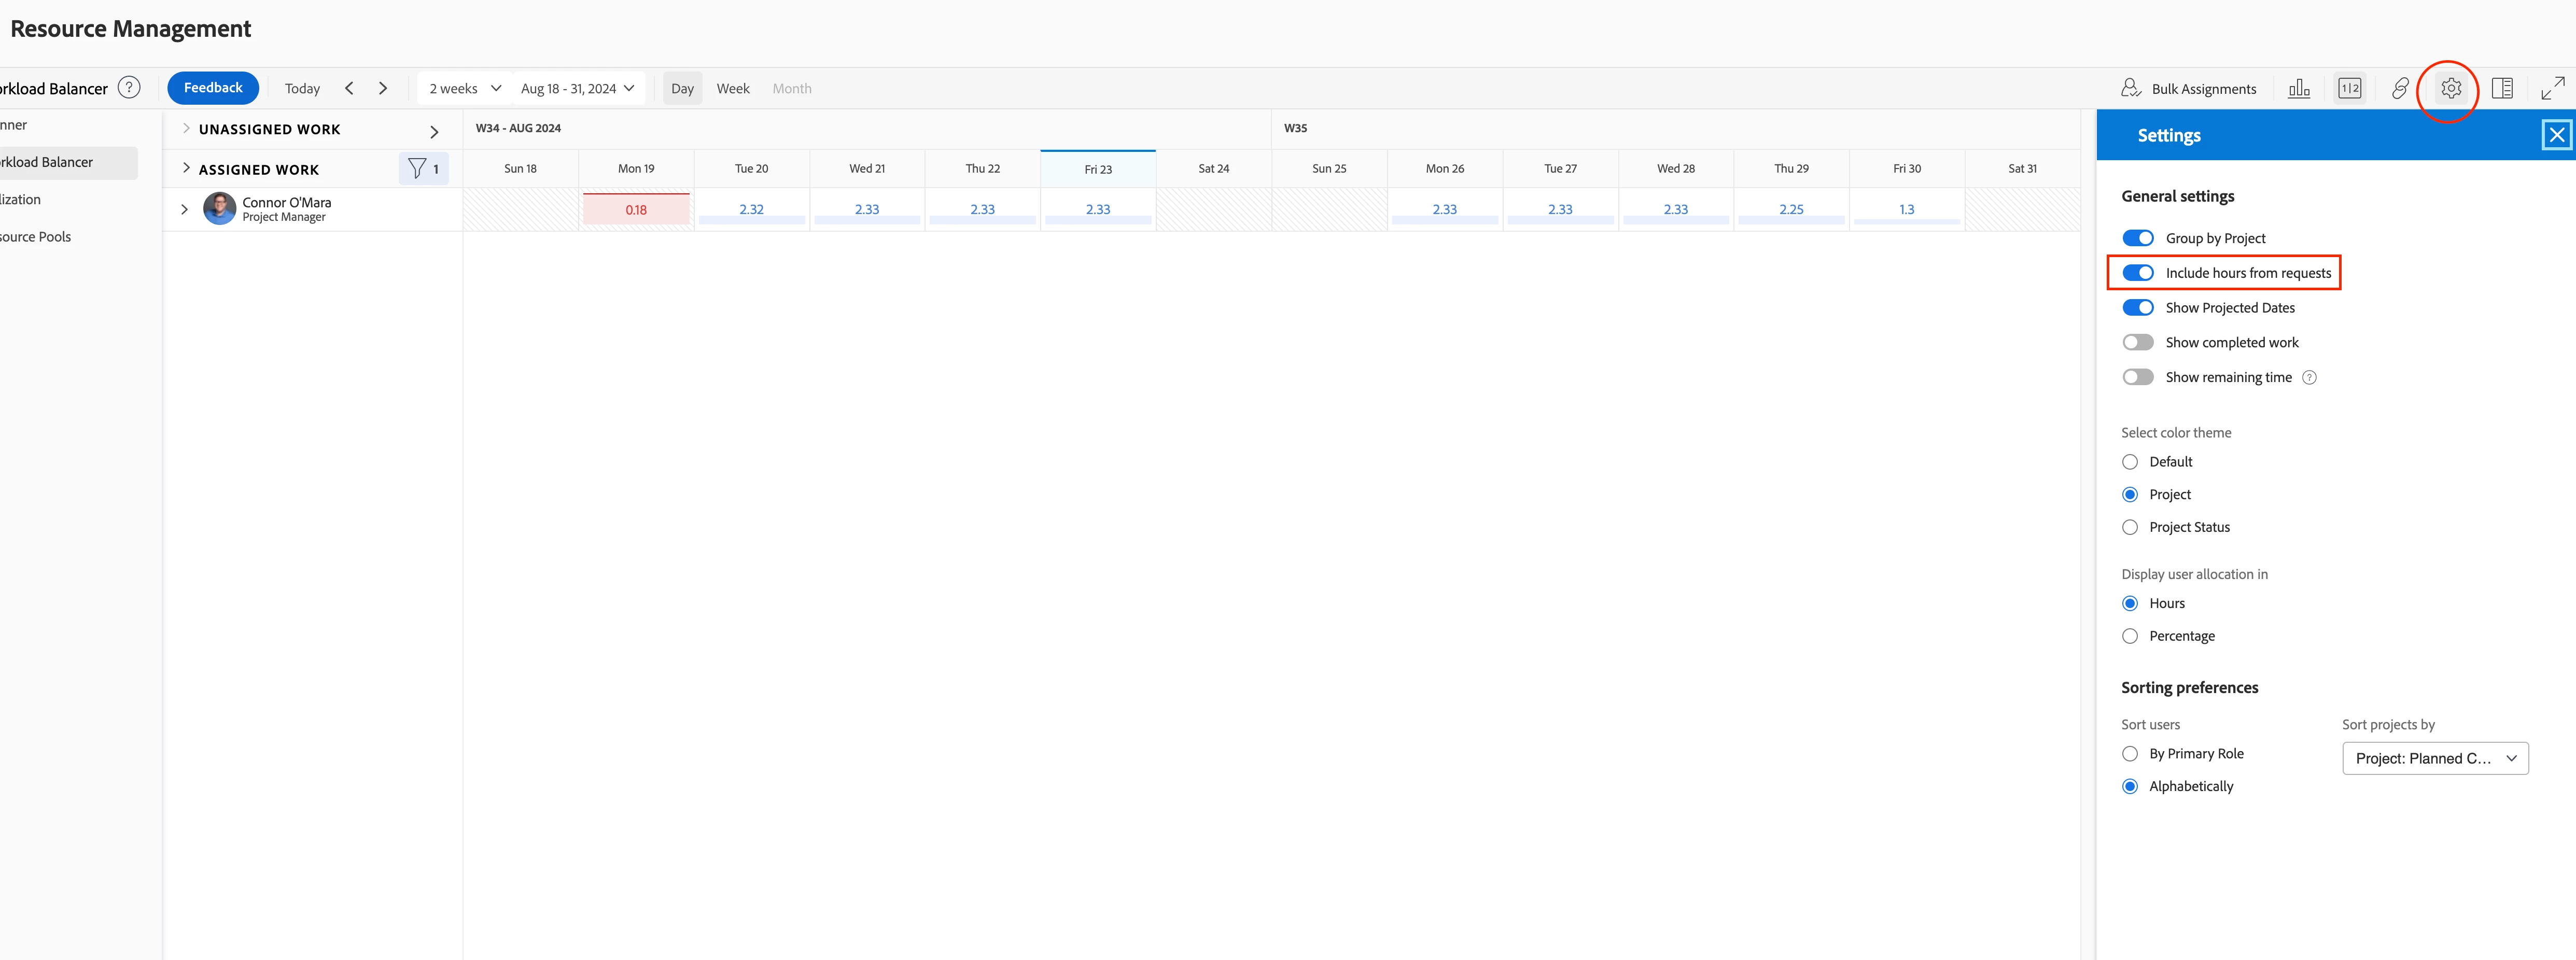Click the settings gear icon
The image size is (2576, 960).
pos(2450,89)
